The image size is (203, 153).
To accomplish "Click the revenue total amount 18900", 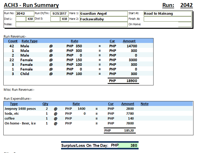I will [131, 81].
